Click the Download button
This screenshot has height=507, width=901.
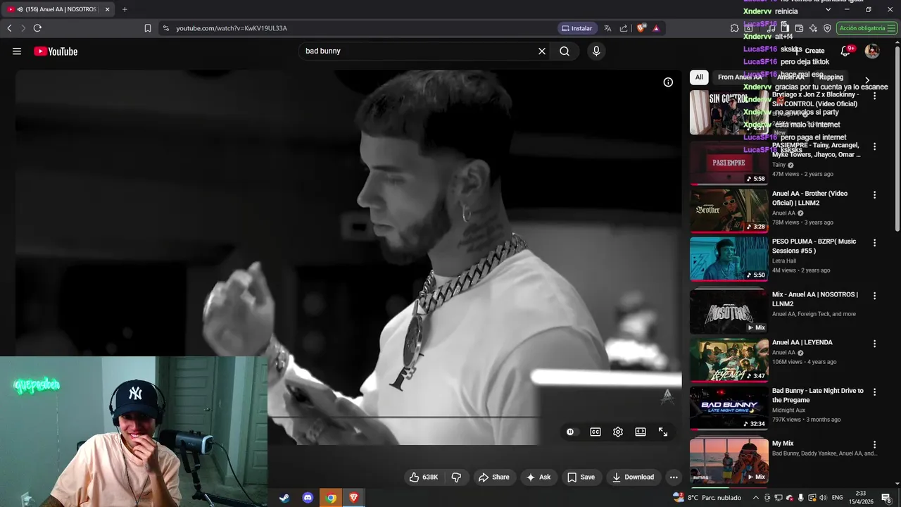(634, 477)
